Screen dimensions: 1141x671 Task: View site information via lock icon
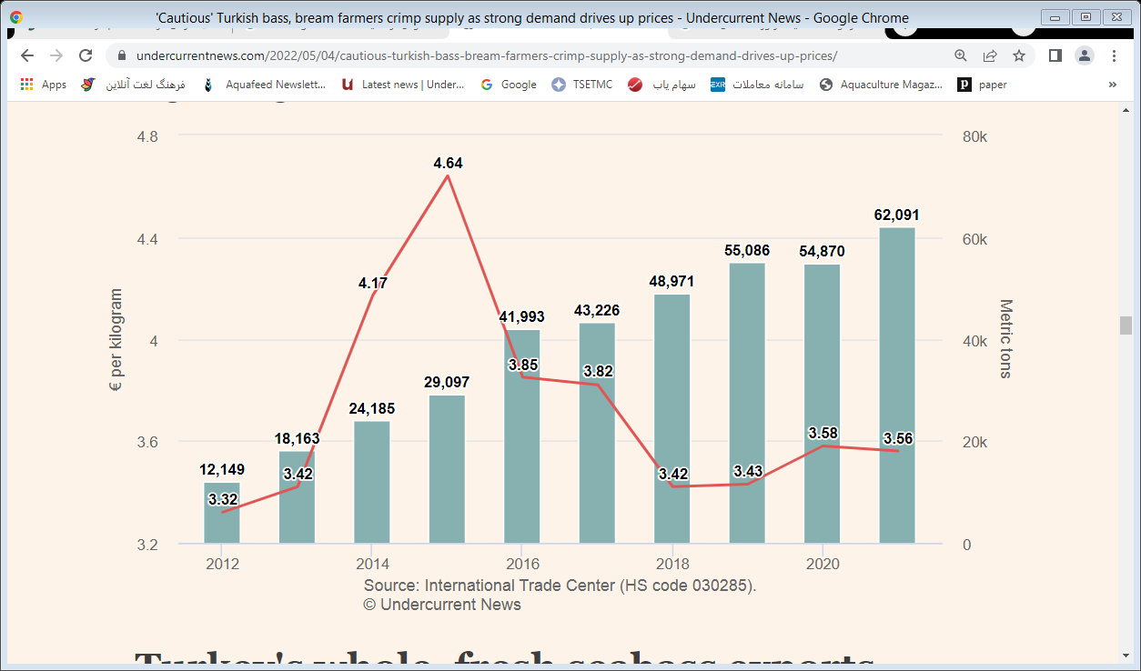121,55
